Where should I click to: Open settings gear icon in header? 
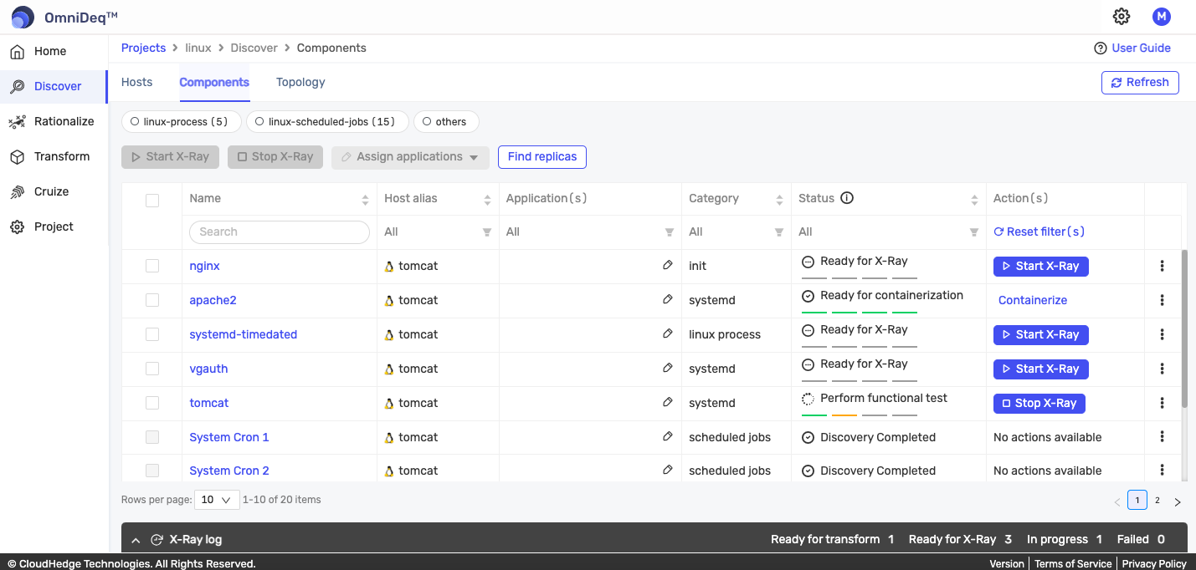pos(1122,17)
